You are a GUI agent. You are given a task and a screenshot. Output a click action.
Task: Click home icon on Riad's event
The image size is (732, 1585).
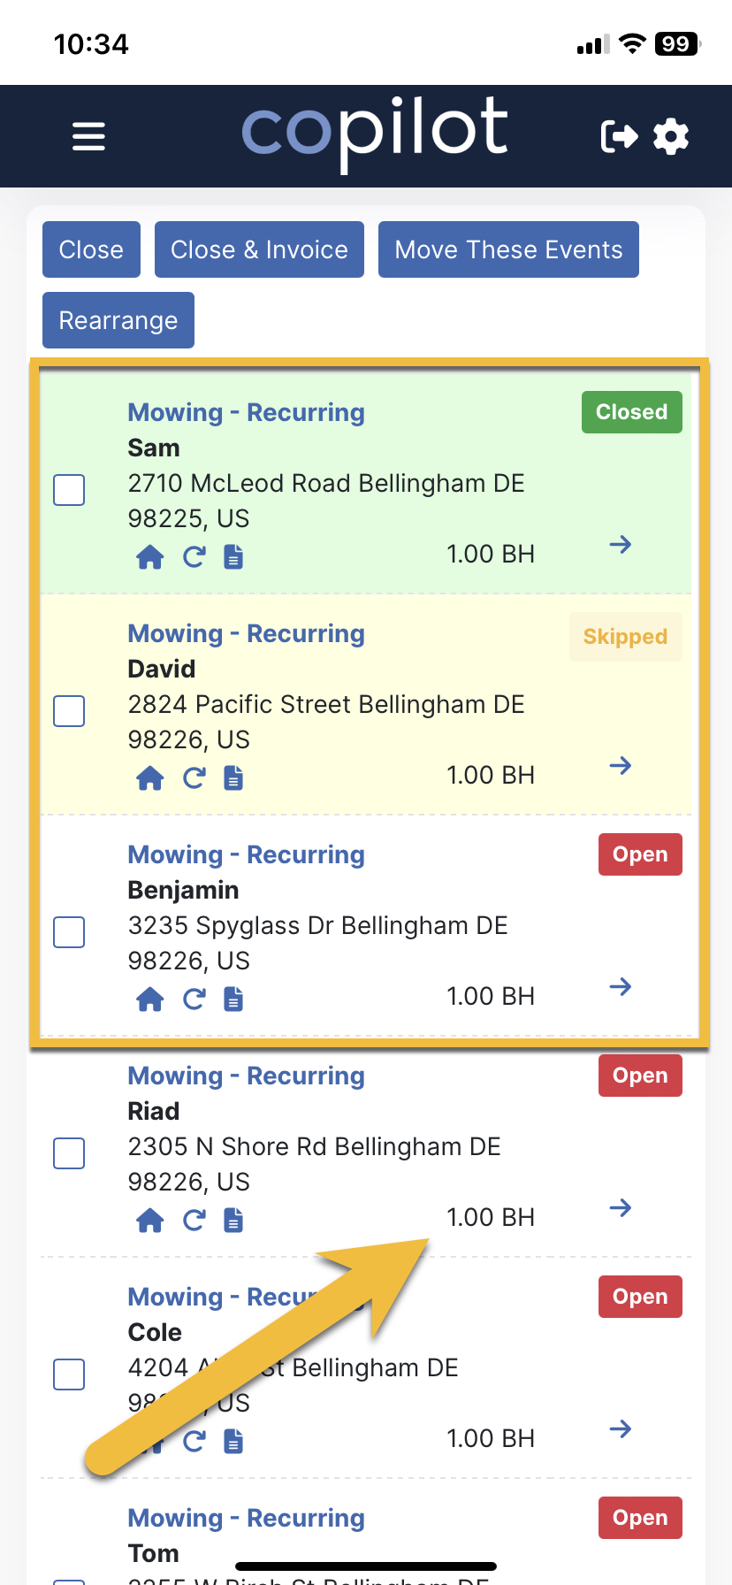click(x=150, y=1221)
